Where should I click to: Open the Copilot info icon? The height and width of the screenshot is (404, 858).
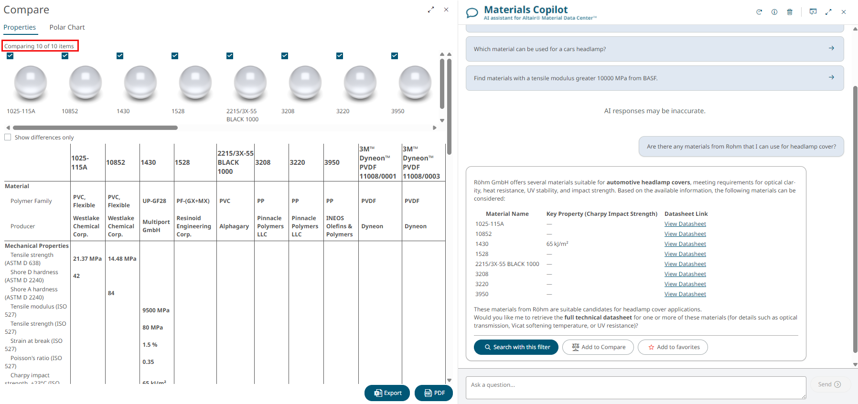[x=774, y=12]
